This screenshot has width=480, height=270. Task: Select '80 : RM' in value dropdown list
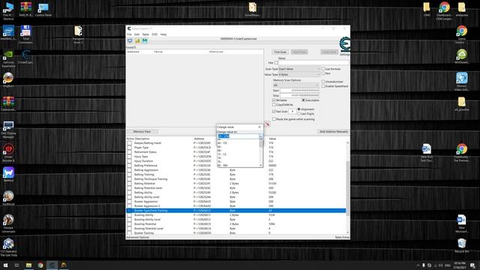238,166
